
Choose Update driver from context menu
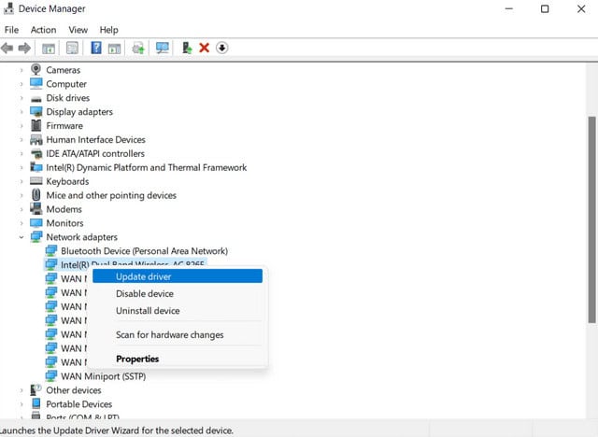tap(178, 276)
